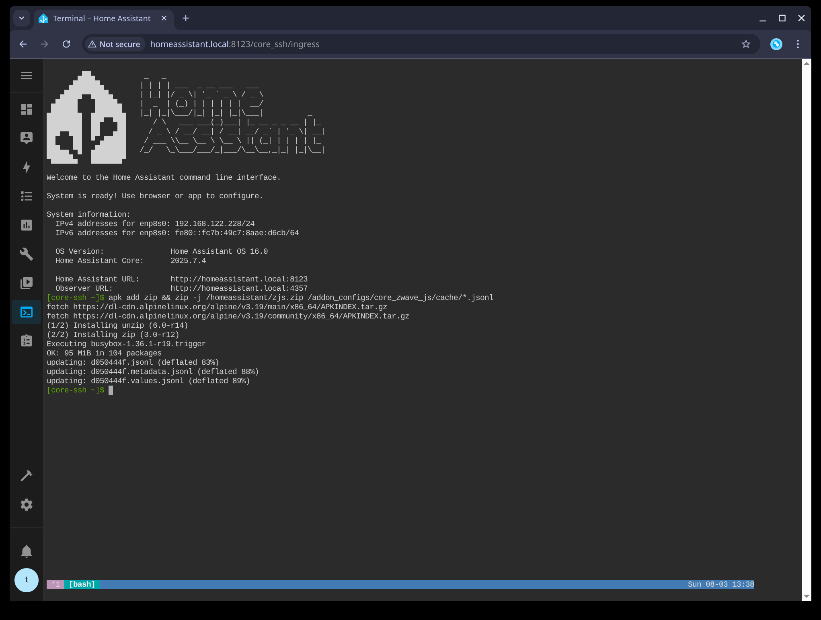Expand the sidebar with the hamburger menu
821x620 pixels.
point(27,75)
